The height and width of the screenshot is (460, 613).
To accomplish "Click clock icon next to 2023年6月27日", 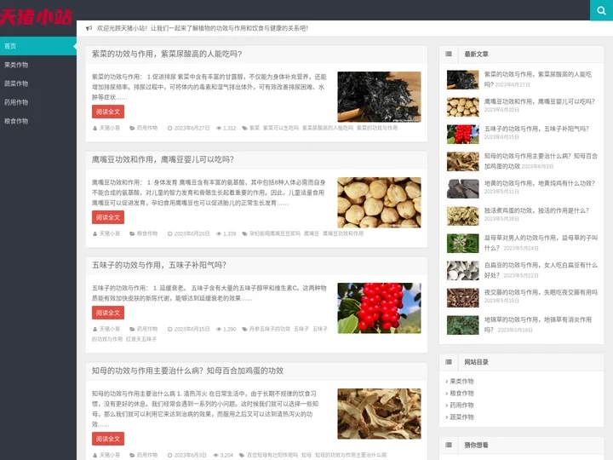I will [x=169, y=128].
